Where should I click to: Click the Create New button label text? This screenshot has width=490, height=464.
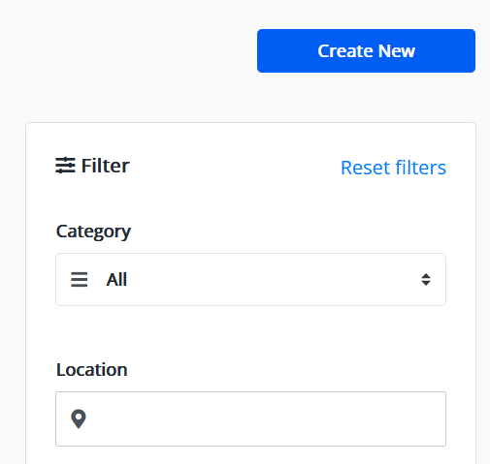click(366, 50)
